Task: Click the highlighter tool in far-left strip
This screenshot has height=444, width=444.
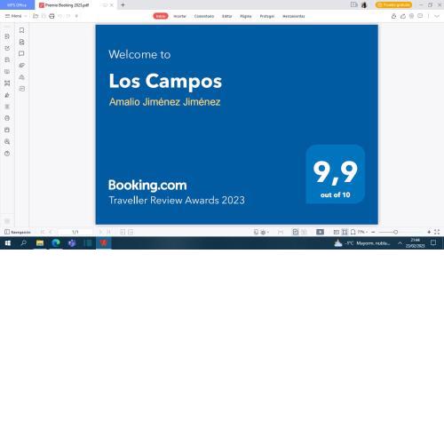Action: pyautogui.click(x=7, y=95)
